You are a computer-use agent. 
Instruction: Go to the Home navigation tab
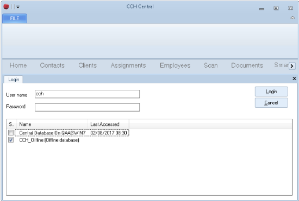click(x=18, y=65)
